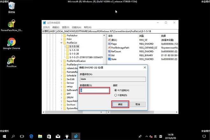Expand the SRUM tree node
This screenshot has height=140, width=210.
[x=61, y=97]
